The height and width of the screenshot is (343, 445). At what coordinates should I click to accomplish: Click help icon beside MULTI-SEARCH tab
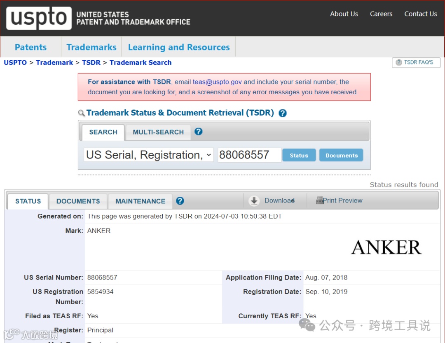198,132
